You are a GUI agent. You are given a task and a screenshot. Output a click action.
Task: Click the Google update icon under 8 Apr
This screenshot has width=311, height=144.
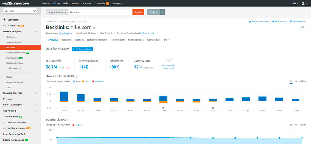point(213,108)
